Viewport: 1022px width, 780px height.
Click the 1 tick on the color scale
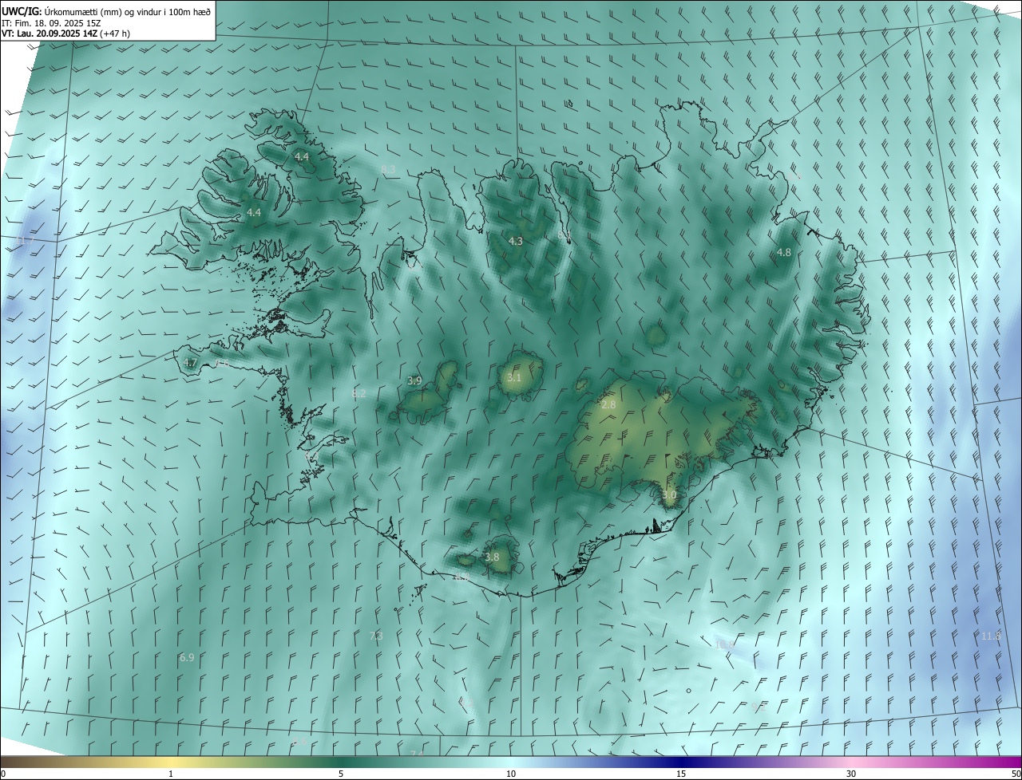pos(171,774)
